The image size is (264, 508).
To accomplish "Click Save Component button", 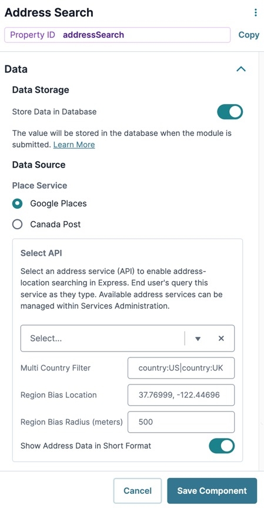I will [x=212, y=491].
